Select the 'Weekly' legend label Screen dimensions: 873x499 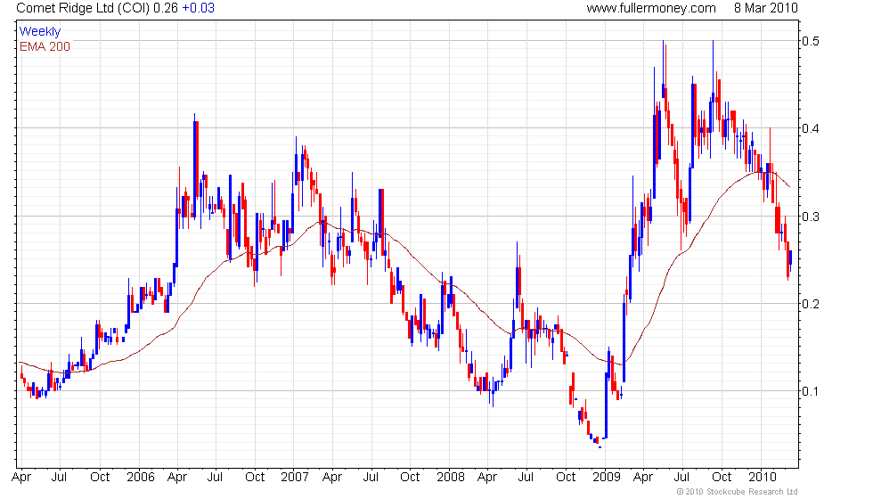(40, 32)
